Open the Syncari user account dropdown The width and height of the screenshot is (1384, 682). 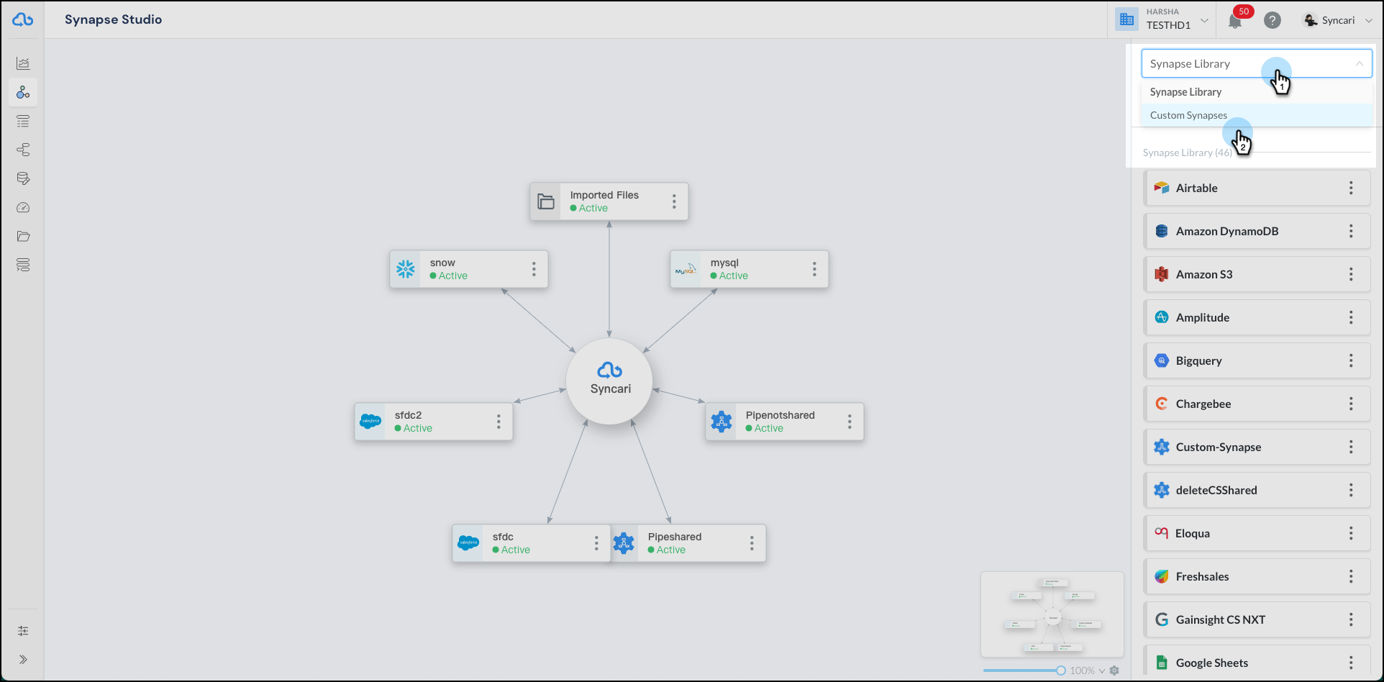(x=1339, y=20)
